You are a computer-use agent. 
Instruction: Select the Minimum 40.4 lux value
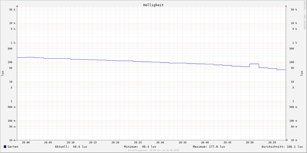pos(149,147)
